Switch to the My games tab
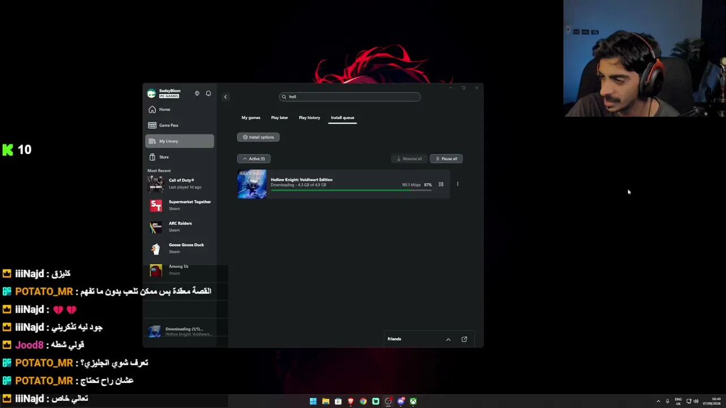The height and width of the screenshot is (408, 726). (251, 118)
